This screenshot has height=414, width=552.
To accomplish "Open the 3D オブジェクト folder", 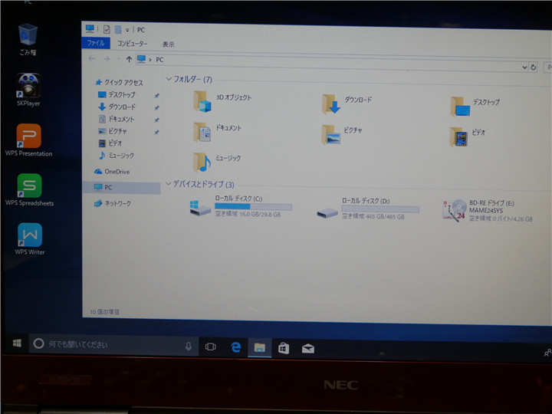I will [x=222, y=101].
